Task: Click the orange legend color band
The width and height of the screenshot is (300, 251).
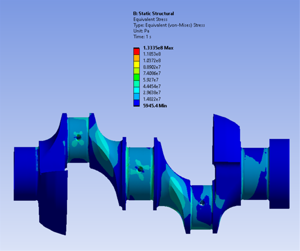Action: pyautogui.click(x=136, y=58)
